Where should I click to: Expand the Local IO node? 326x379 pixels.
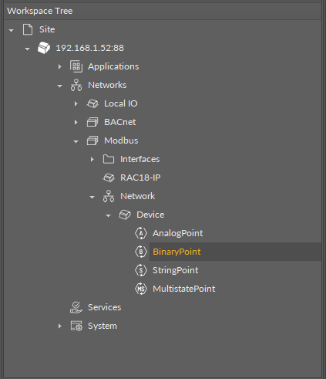(76, 103)
